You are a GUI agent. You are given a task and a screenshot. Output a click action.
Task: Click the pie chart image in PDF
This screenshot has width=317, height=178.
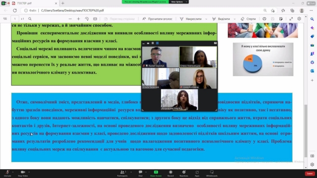(x=263, y=59)
